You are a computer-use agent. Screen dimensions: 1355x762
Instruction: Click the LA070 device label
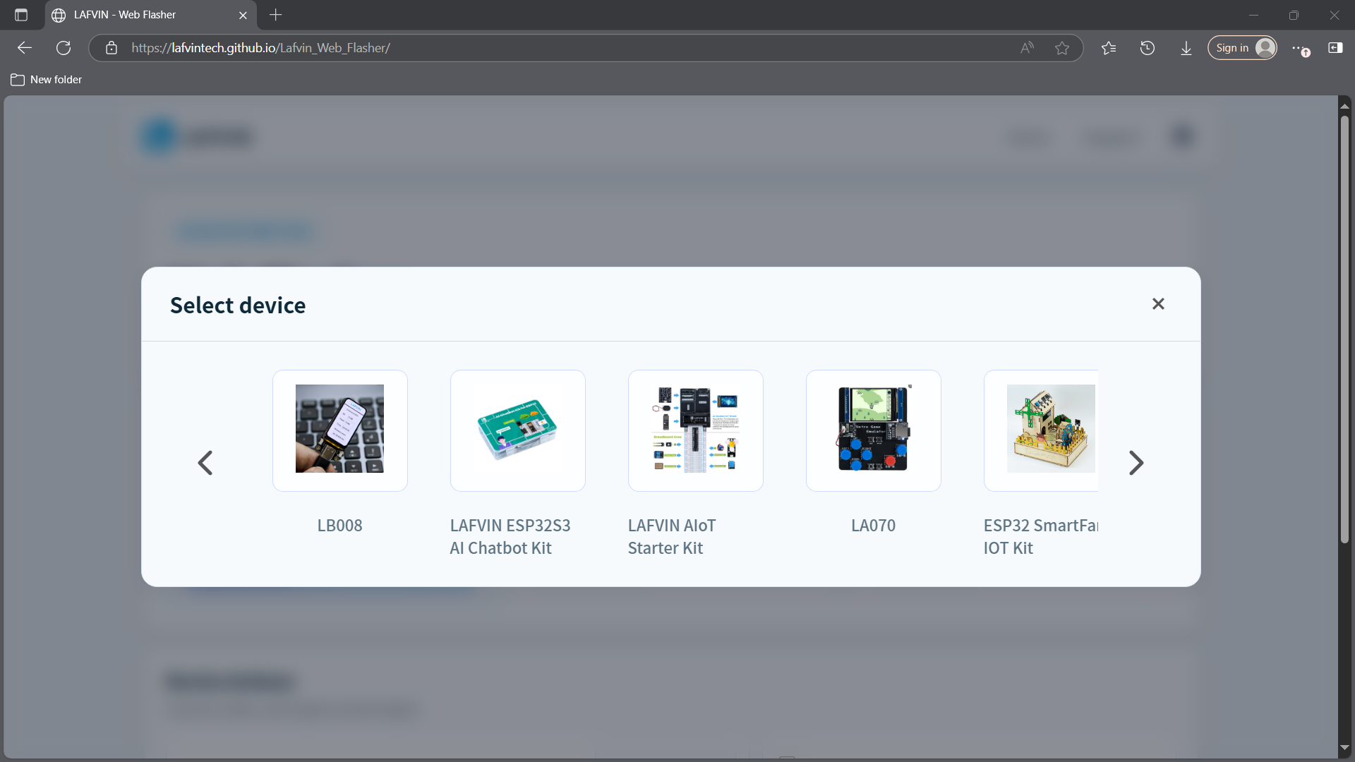[x=873, y=526]
